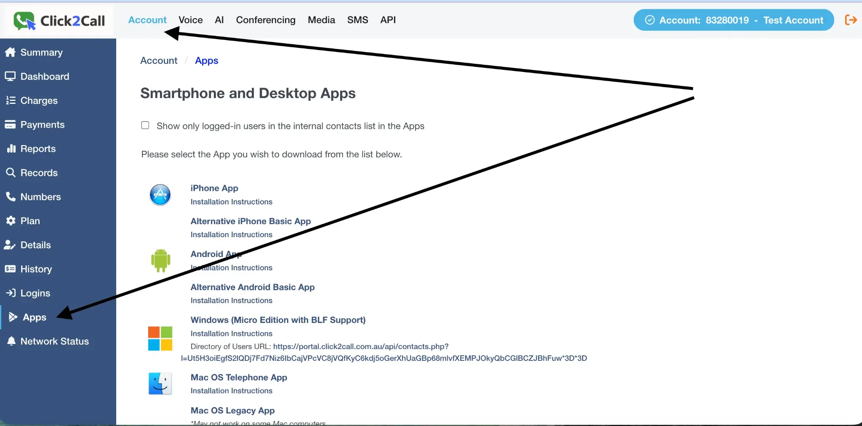Open Reports via the bar chart icon
The image size is (862, 426).
coord(11,148)
